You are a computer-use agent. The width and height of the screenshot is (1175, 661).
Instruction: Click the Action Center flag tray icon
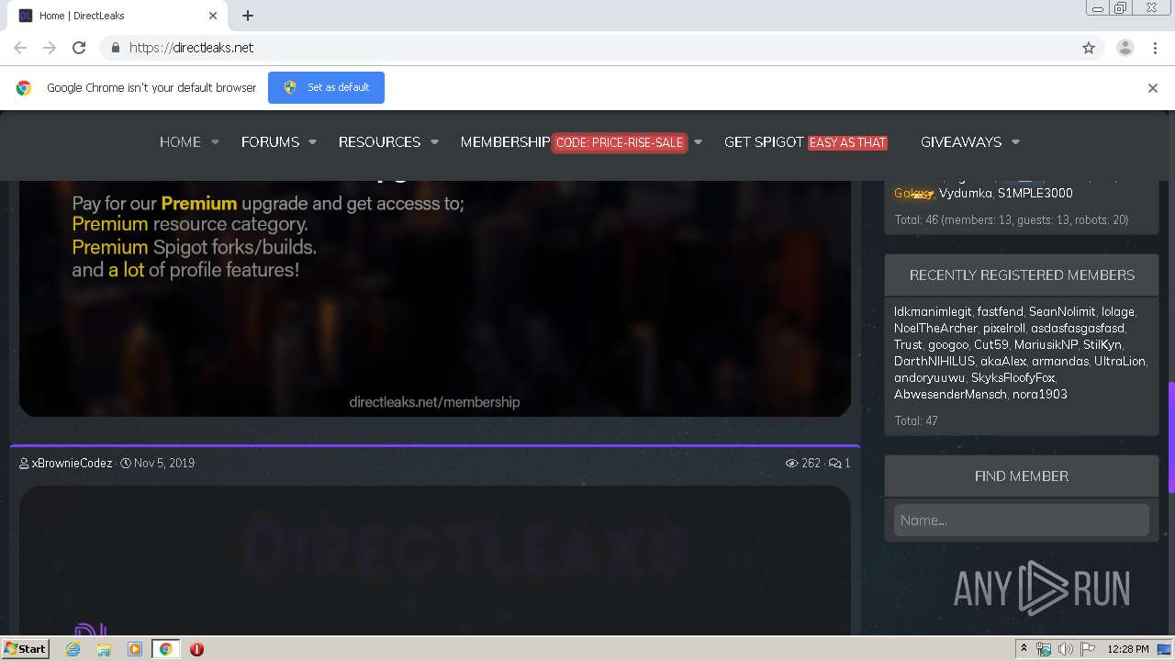click(x=1088, y=649)
